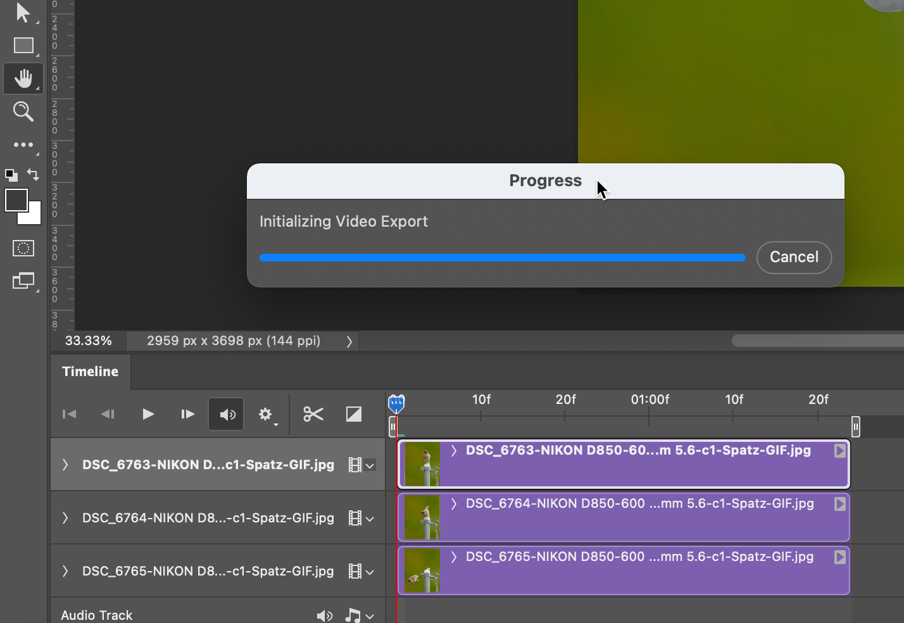This screenshot has height=623, width=904.
Task: Expand the DSC_6764 track in the layer list
Action: coord(65,518)
